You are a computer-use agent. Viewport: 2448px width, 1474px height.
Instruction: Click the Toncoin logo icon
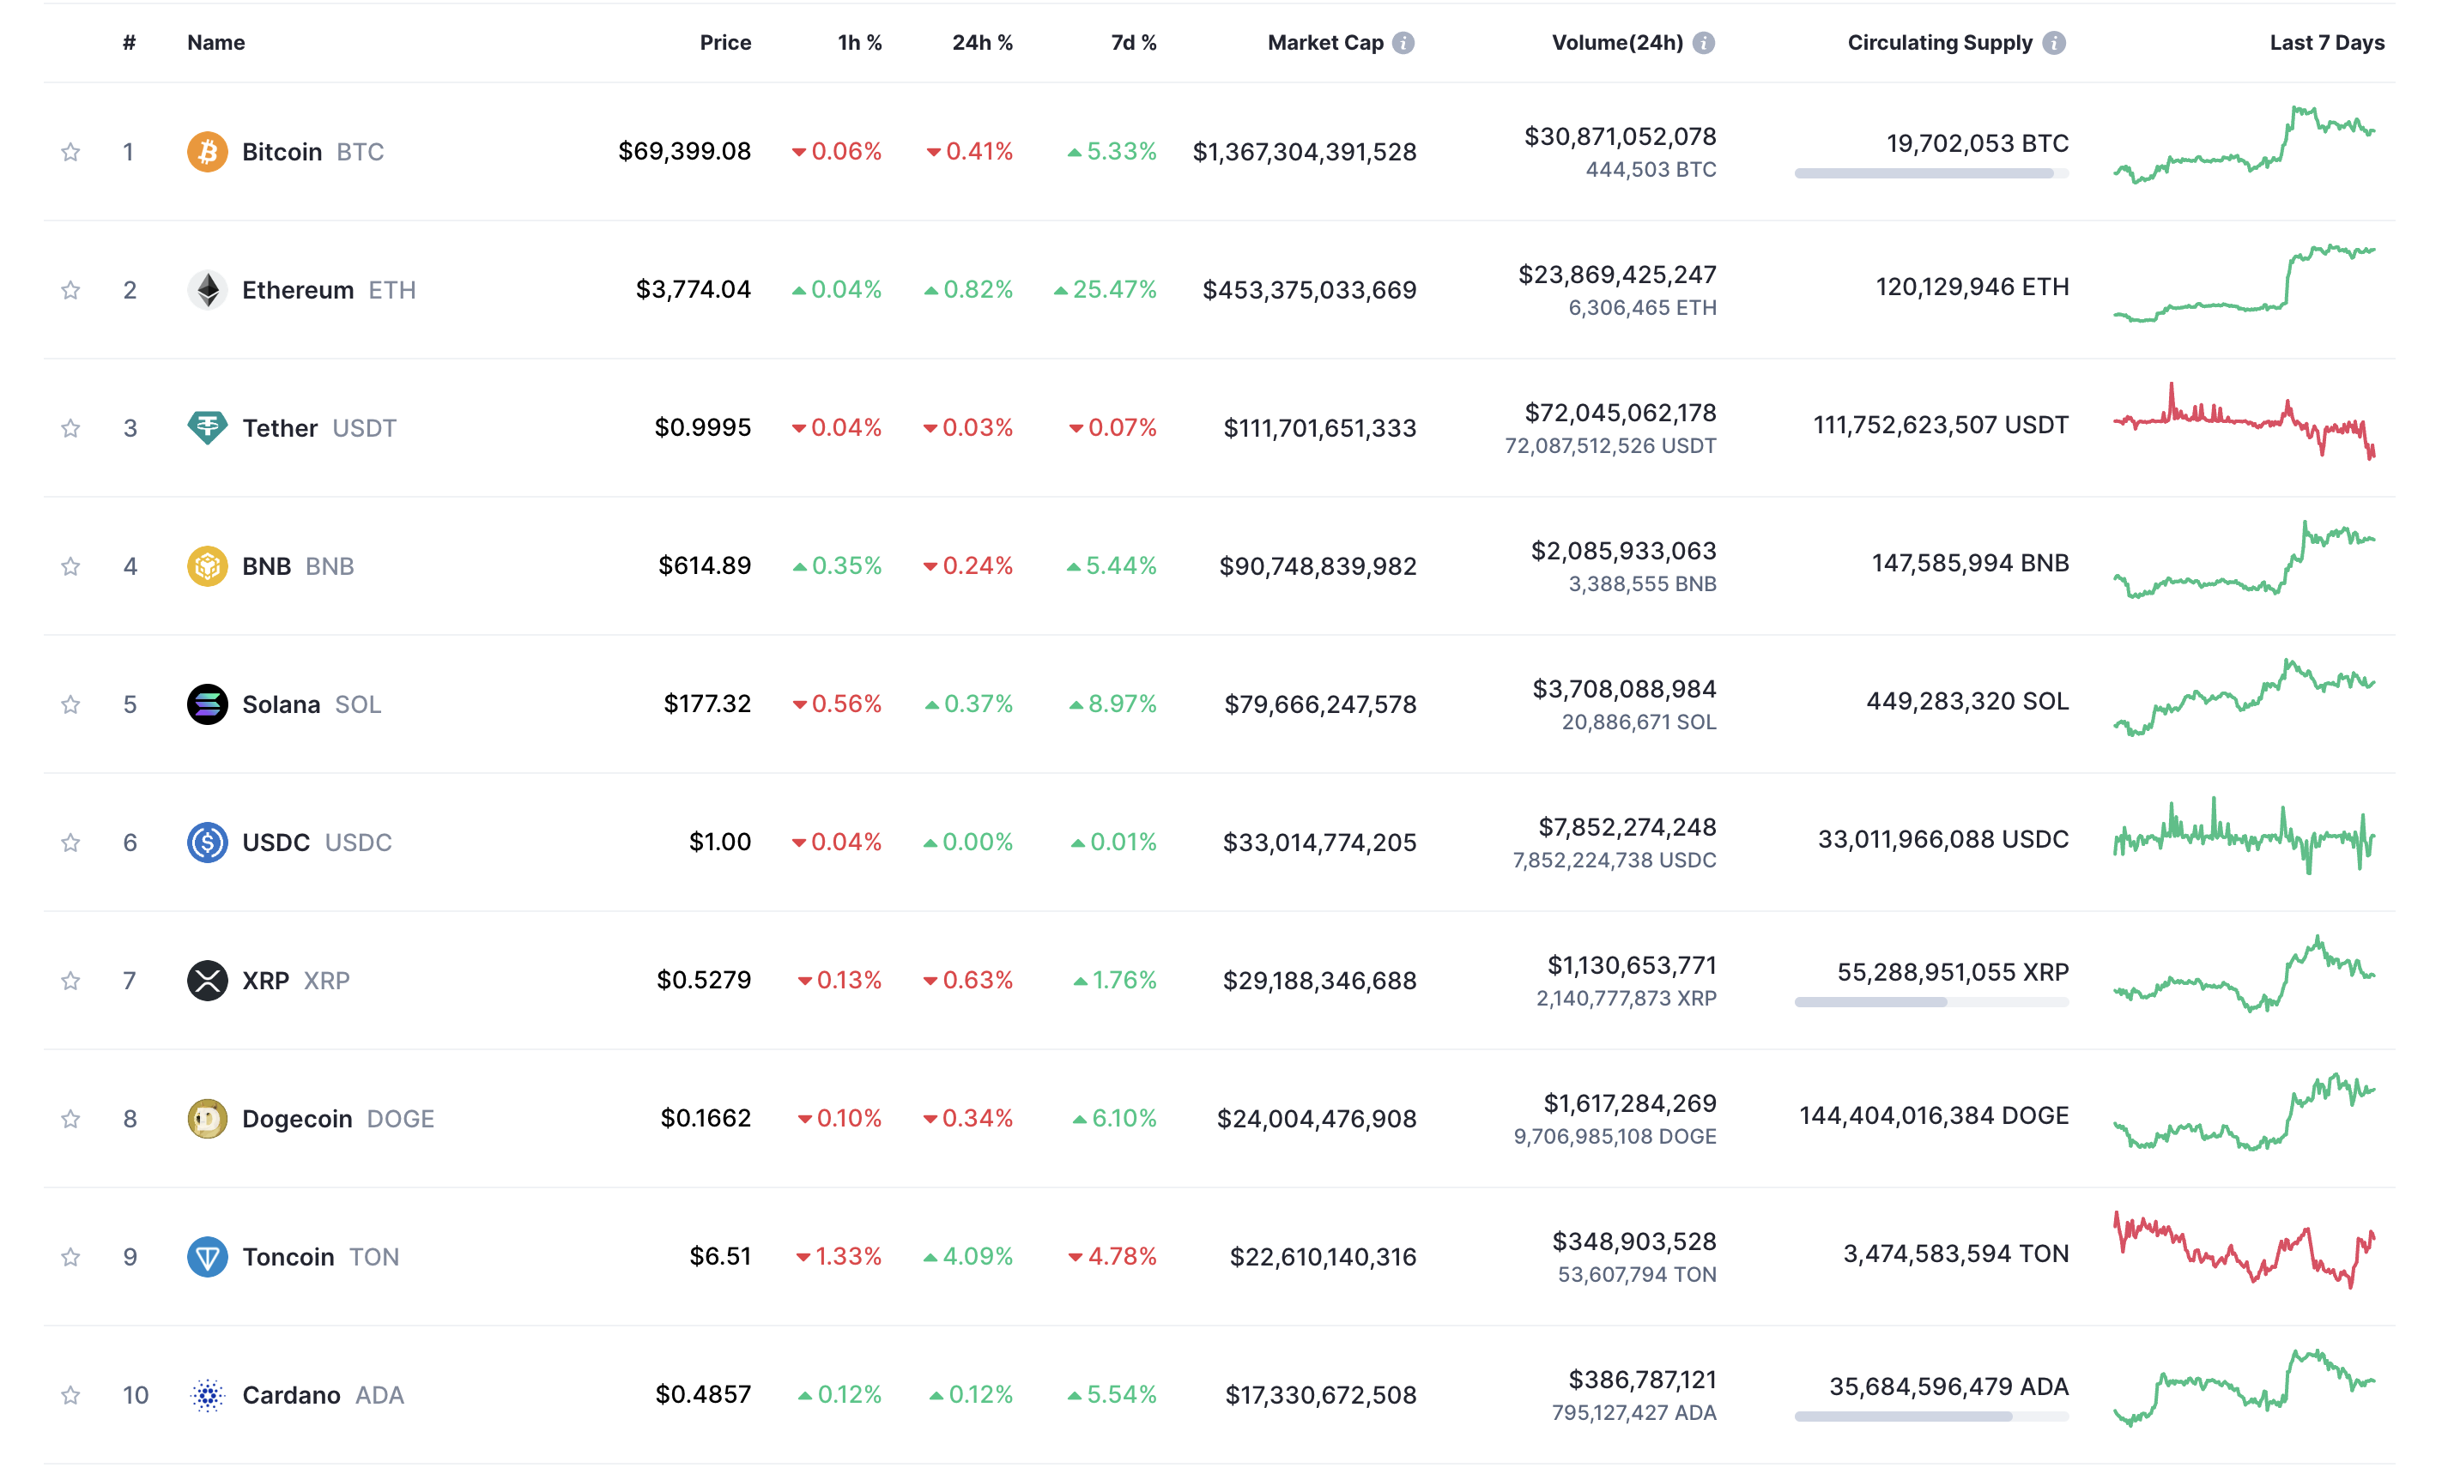click(x=207, y=1256)
